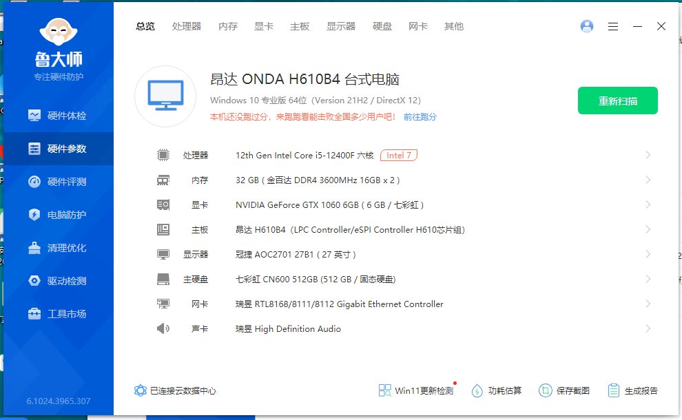The width and height of the screenshot is (682, 420).
Task: Click the hard drive icon in 主硬盘 row
Action: point(163,279)
